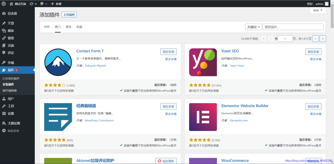
Task: Click the current page number field
Action: [x=285, y=39]
